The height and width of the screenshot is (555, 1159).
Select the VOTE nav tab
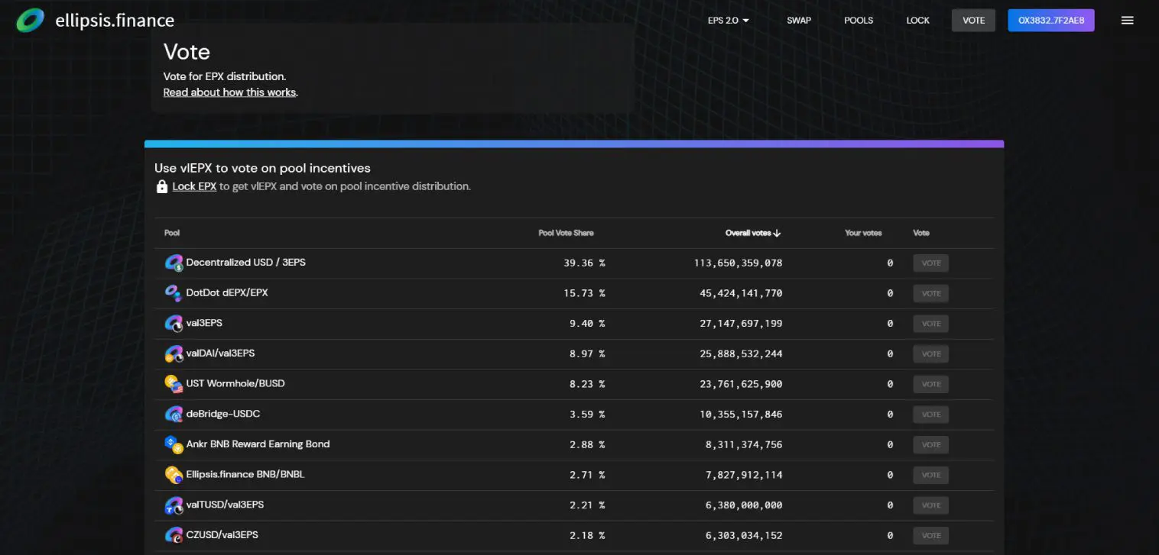click(x=973, y=21)
